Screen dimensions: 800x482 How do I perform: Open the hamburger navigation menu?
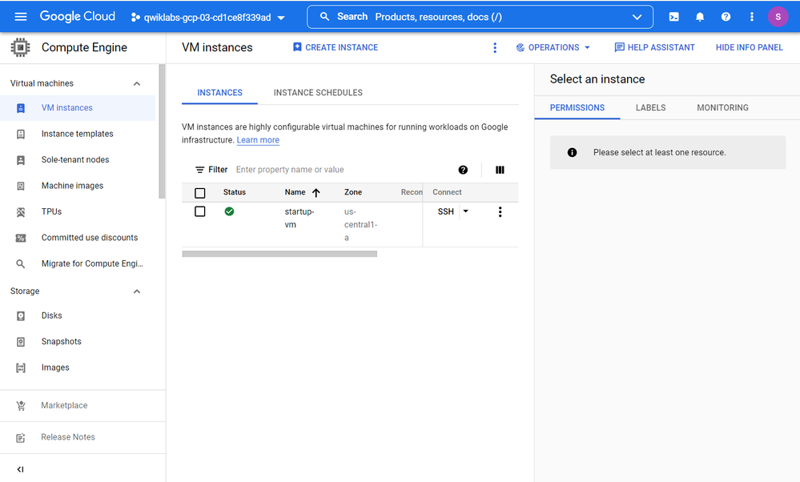20,17
